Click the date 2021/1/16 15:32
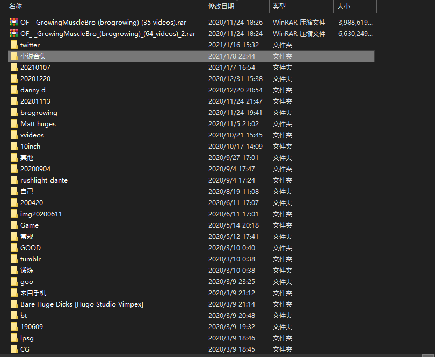The height and width of the screenshot is (357, 435). coord(233,45)
